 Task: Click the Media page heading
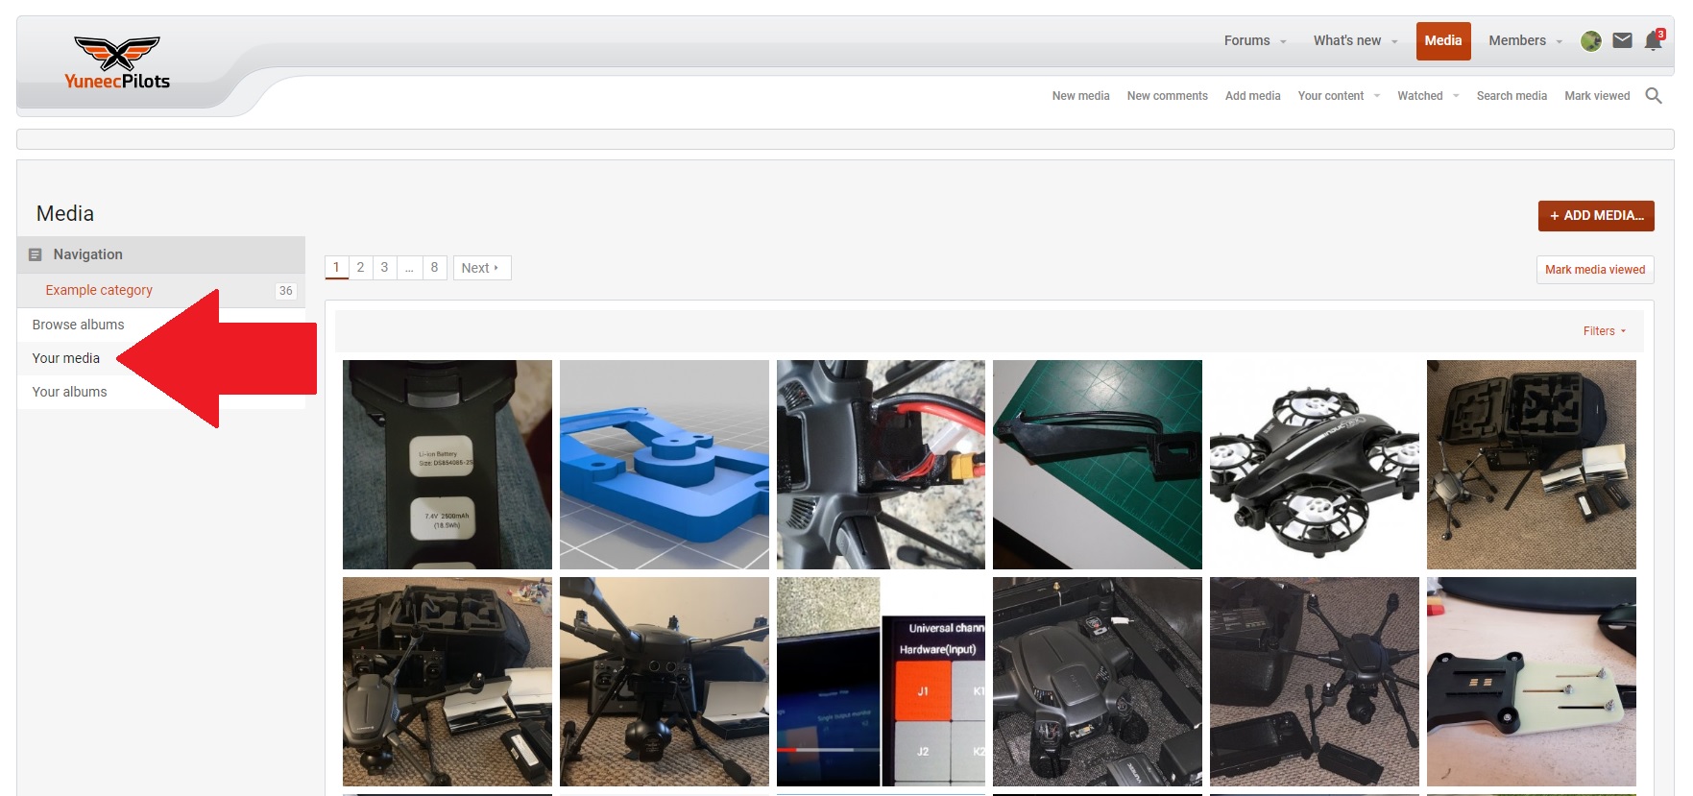(65, 213)
